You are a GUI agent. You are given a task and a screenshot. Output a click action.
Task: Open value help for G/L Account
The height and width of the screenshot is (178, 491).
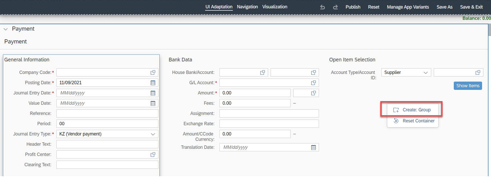coord(313,83)
